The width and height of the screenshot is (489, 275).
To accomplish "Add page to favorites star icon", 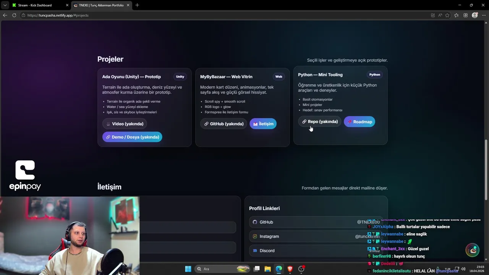I will [447, 15].
